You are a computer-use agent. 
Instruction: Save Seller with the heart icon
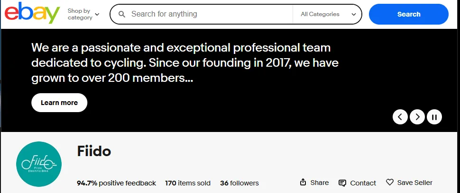[409, 183]
